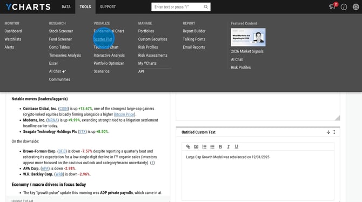362x202 pixels.
Task: Insert a link in custom text
Action: point(188,146)
